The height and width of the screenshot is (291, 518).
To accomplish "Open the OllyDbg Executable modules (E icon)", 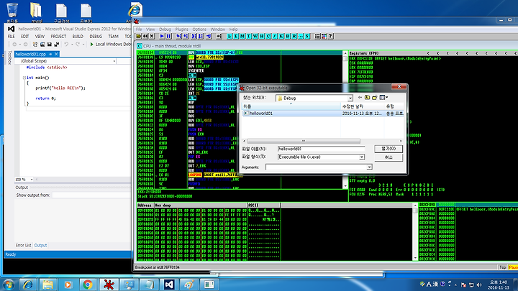I will click(x=236, y=36).
